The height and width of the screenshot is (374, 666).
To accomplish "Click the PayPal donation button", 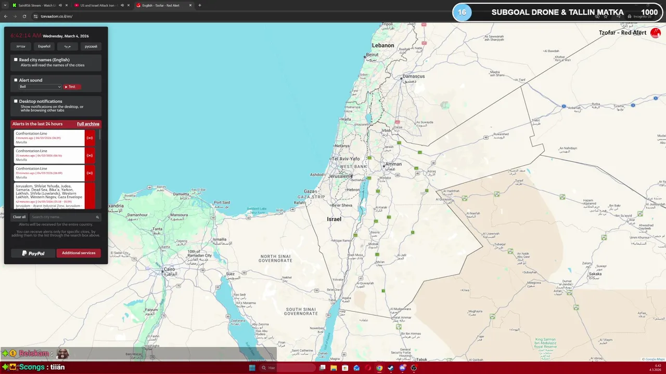I will 33,253.
